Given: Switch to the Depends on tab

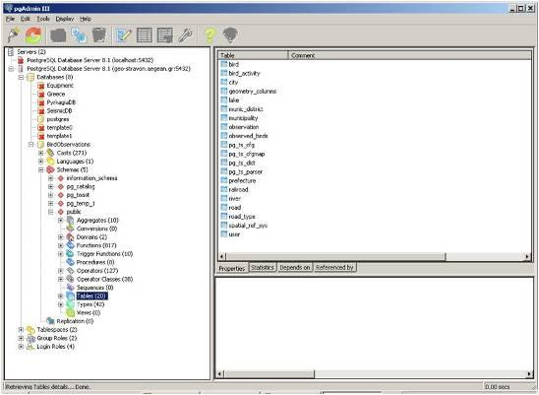Looking at the screenshot, I should (295, 267).
